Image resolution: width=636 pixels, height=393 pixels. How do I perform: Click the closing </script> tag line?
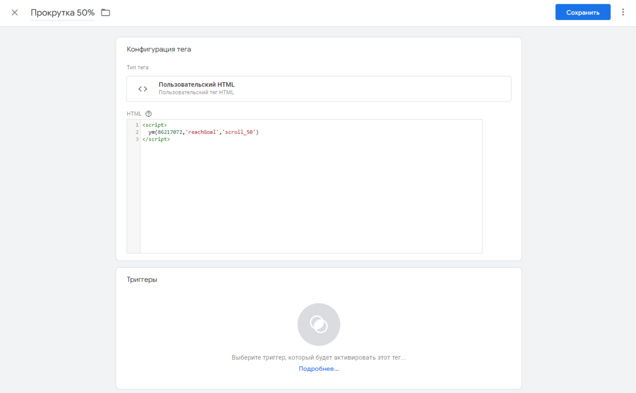pos(156,139)
